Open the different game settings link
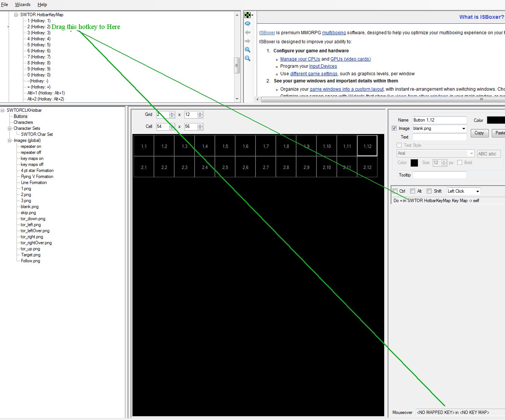The image size is (505, 420). [314, 74]
